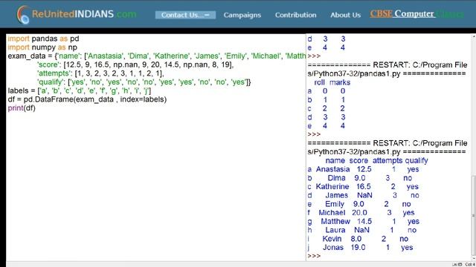This screenshot has height=267, width=476.
Task: Click the 'qualify' list line in editor
Action: click(144, 82)
